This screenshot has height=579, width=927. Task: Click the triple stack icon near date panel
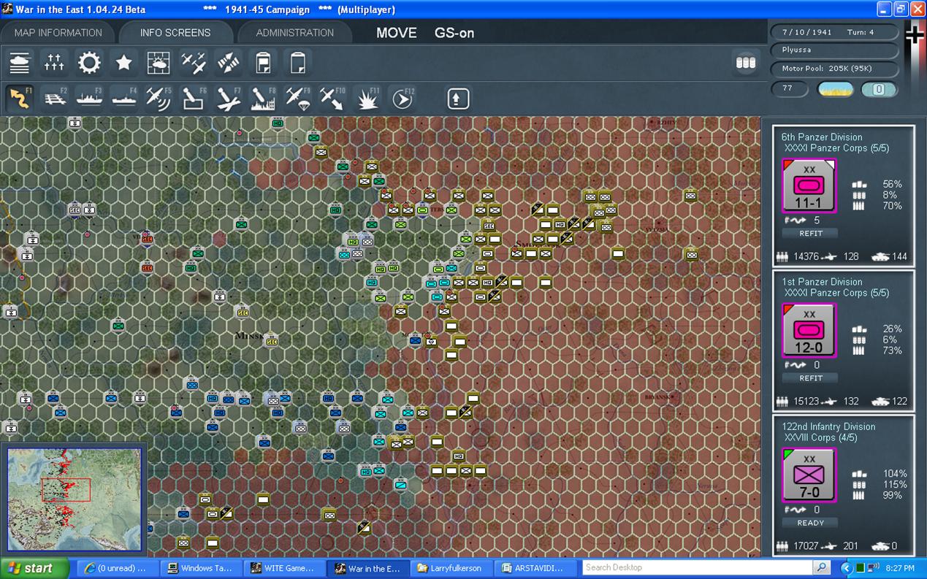[x=746, y=63]
